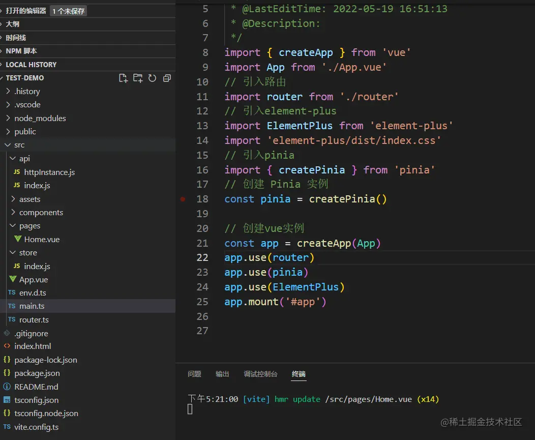The height and width of the screenshot is (440, 535).
Task: Collapse the src folder
Action: (x=87, y=145)
